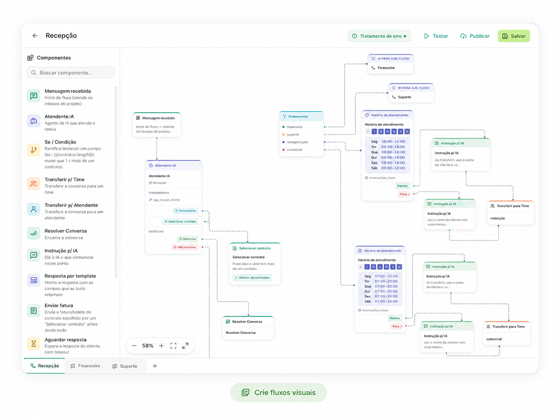Click the Resolveu outcome tag
The height and width of the screenshot is (420, 560).
coord(188,239)
